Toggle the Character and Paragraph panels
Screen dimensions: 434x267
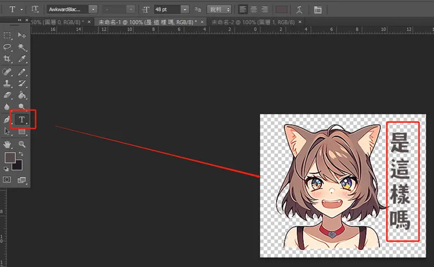[318, 10]
